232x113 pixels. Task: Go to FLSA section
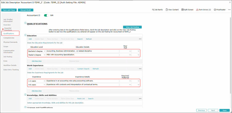click(x=5, y=61)
